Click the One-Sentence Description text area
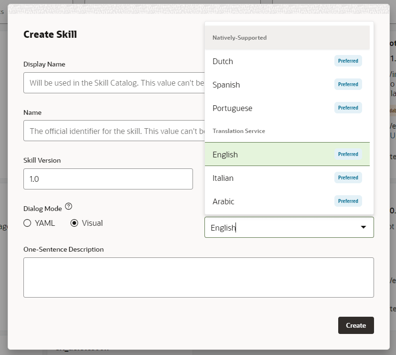Screen dimensions: 396x355 [198, 277]
